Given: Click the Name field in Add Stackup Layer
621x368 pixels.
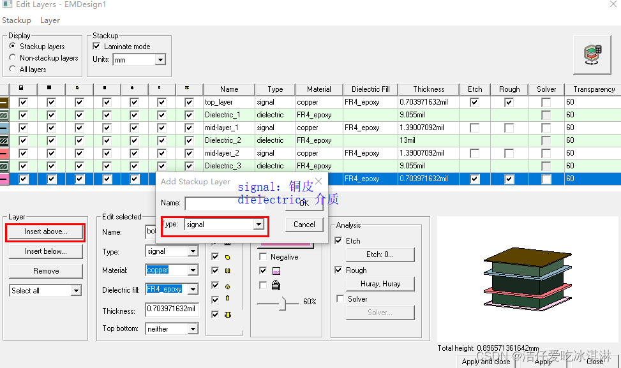Looking at the screenshot, I should click(225, 203).
